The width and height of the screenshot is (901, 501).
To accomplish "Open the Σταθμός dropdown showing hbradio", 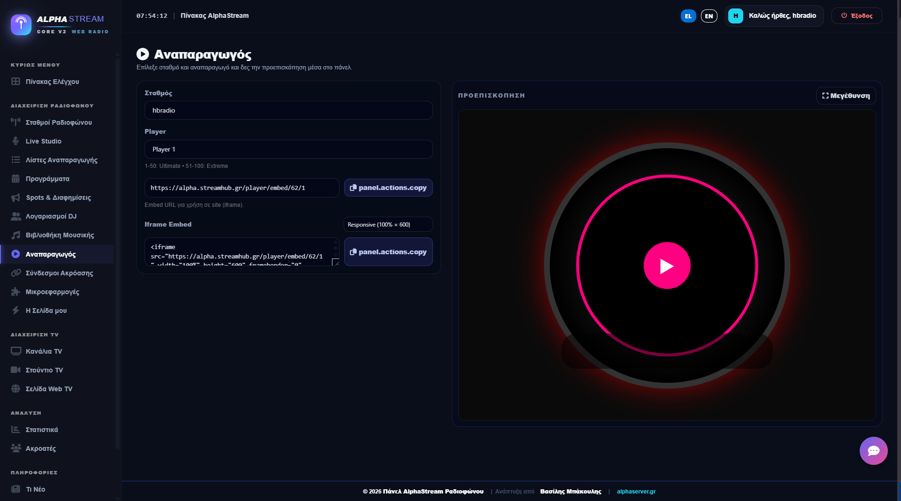I will (x=288, y=110).
